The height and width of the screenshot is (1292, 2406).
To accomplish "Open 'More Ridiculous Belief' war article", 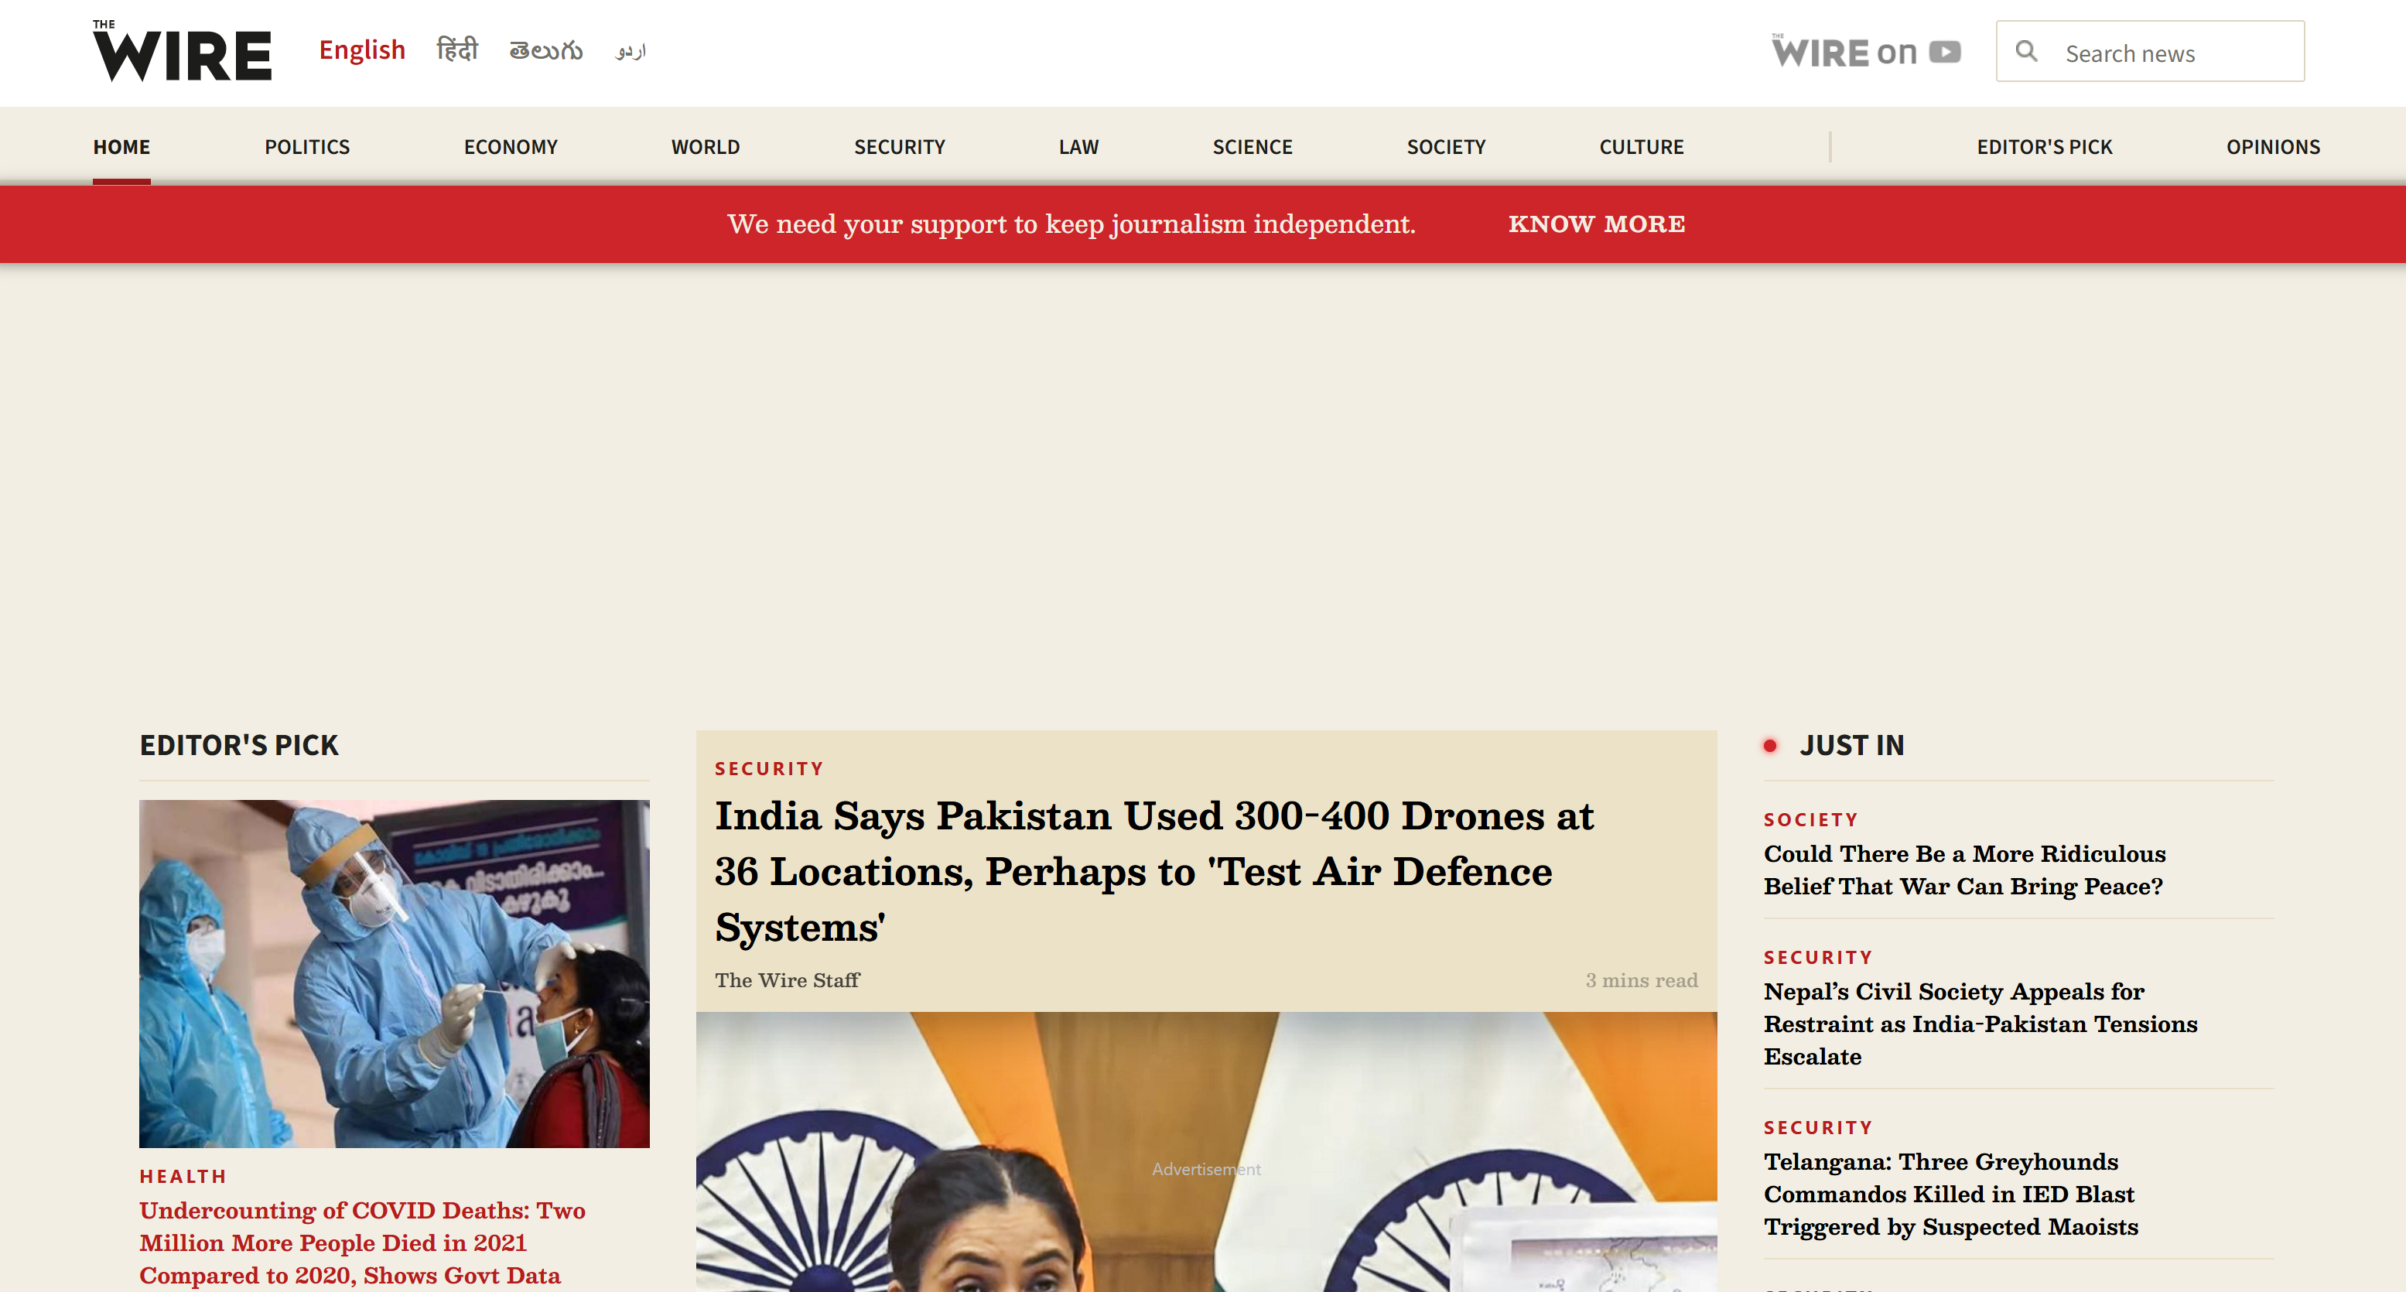I will pyautogui.click(x=1964, y=870).
